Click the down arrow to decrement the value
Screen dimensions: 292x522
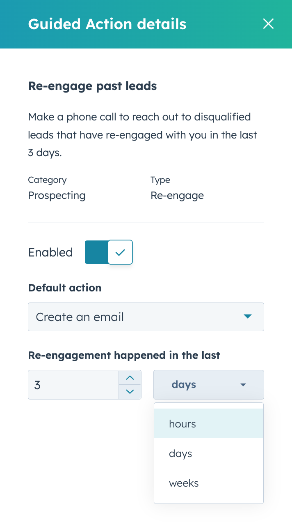pos(130,392)
